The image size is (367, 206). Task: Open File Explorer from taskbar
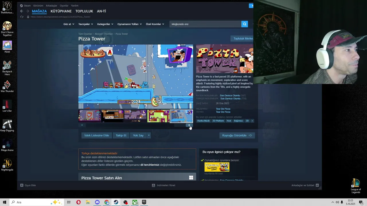pyautogui.click(x=88, y=202)
